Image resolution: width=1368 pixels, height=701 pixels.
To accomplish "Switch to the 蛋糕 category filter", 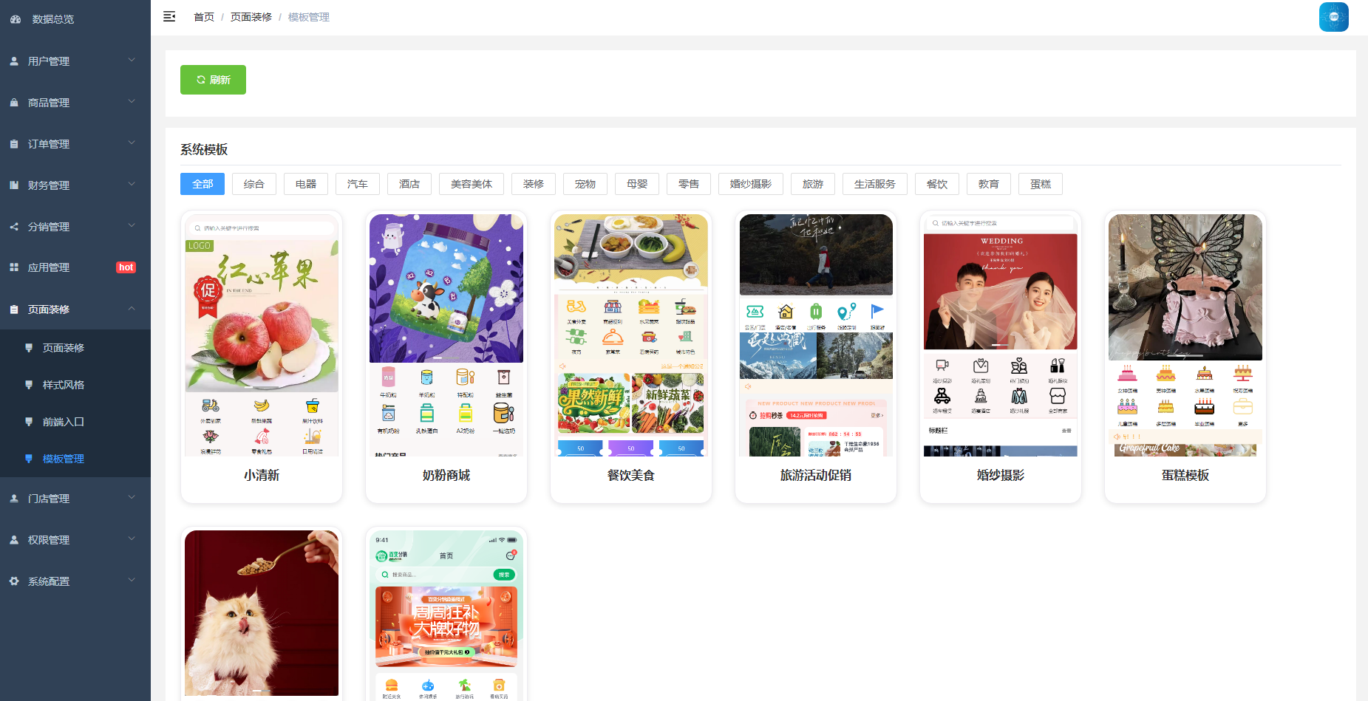I will pos(1040,184).
